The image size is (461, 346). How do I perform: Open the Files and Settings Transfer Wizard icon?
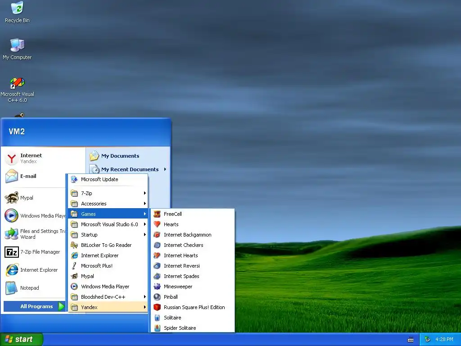11,234
